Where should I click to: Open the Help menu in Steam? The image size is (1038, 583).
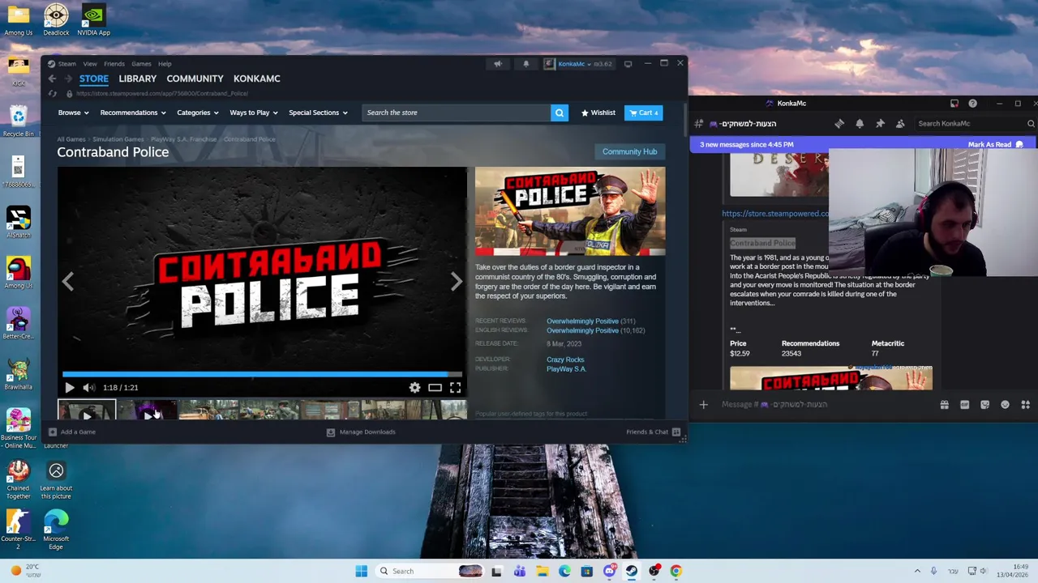tap(165, 64)
